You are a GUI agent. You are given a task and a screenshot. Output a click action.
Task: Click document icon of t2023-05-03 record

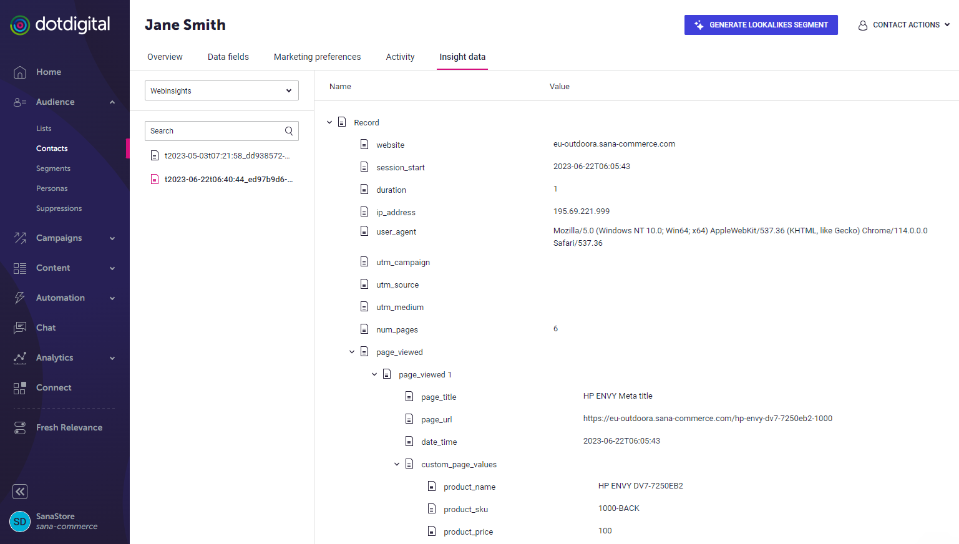[x=155, y=156]
